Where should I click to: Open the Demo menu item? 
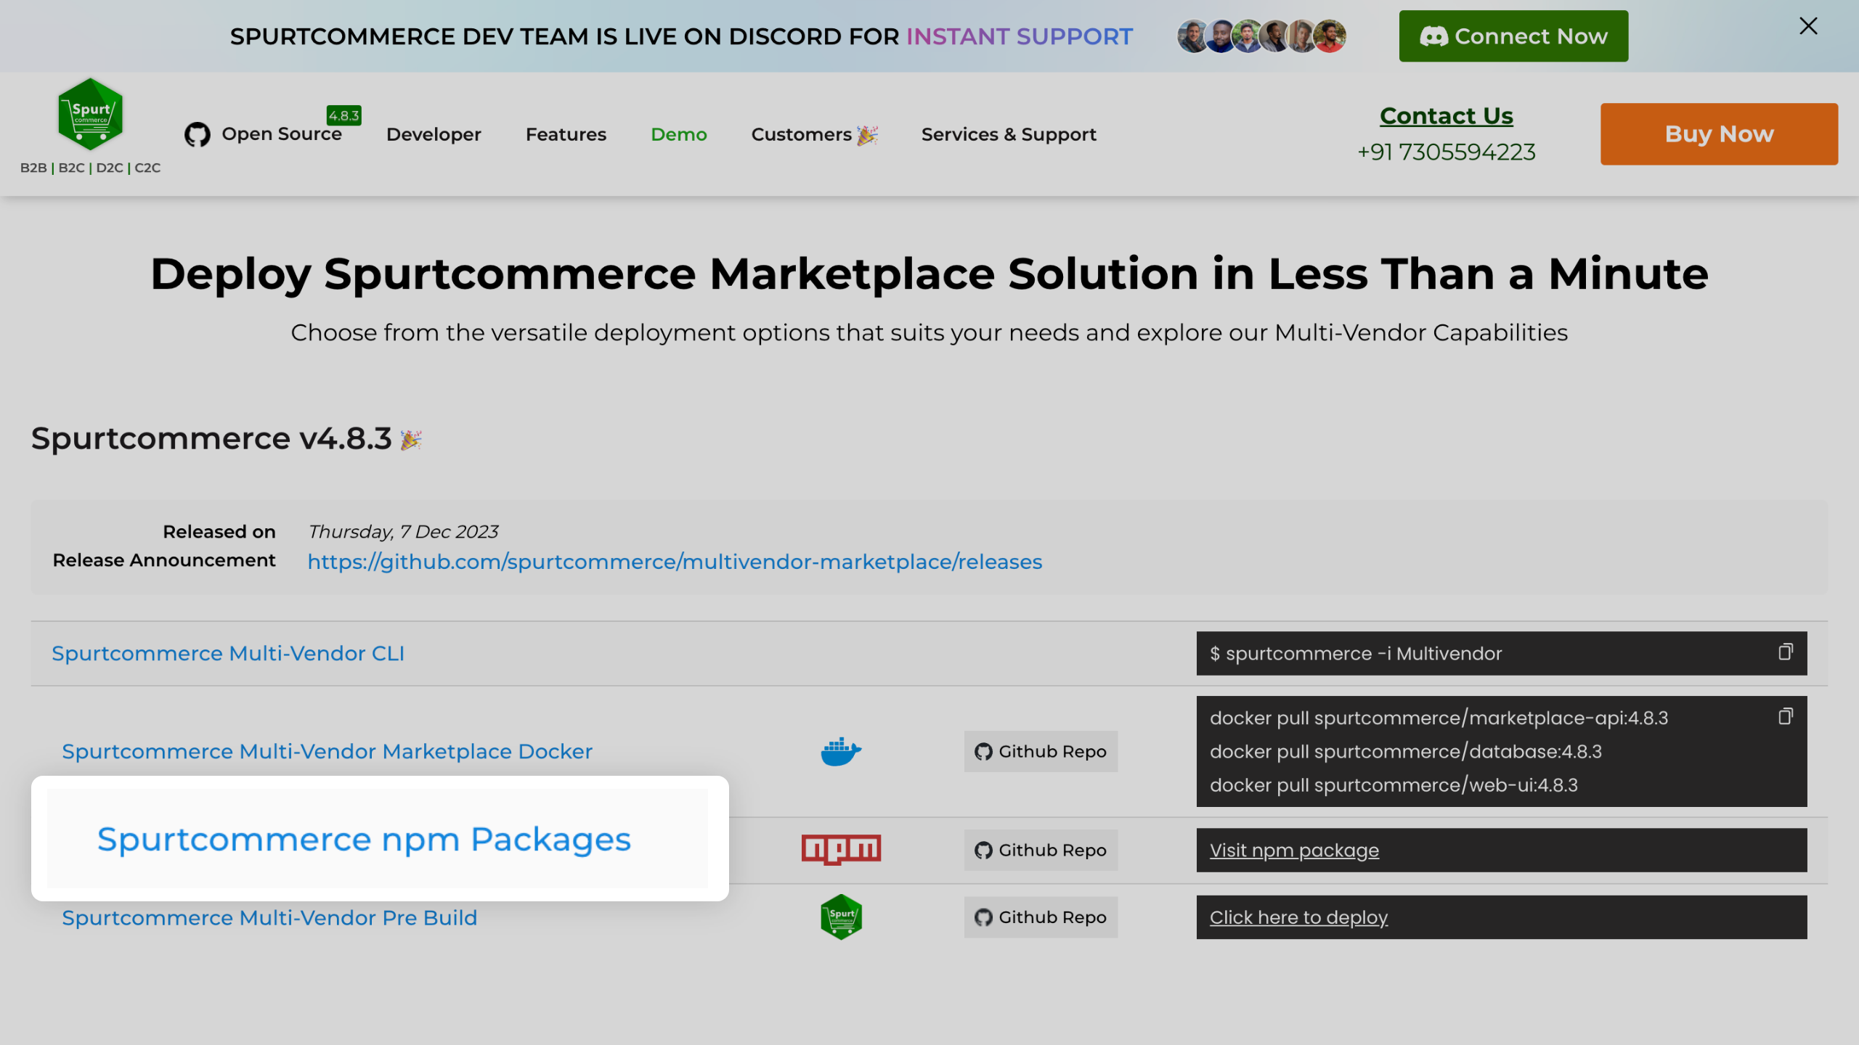click(678, 134)
